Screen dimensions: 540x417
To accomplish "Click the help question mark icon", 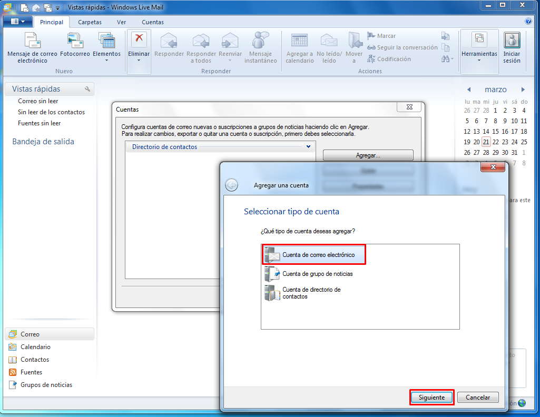I will click(x=528, y=22).
